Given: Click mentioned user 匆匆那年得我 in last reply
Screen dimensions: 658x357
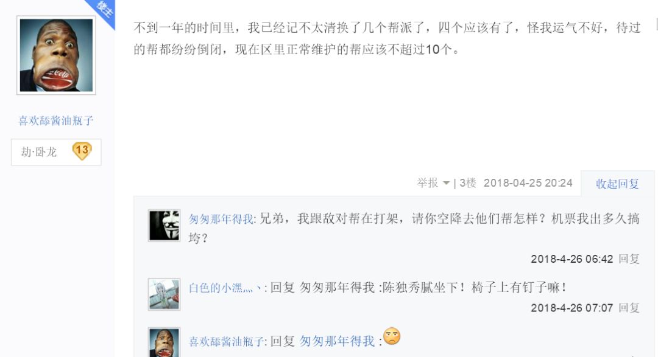Looking at the screenshot, I should coord(337,341).
